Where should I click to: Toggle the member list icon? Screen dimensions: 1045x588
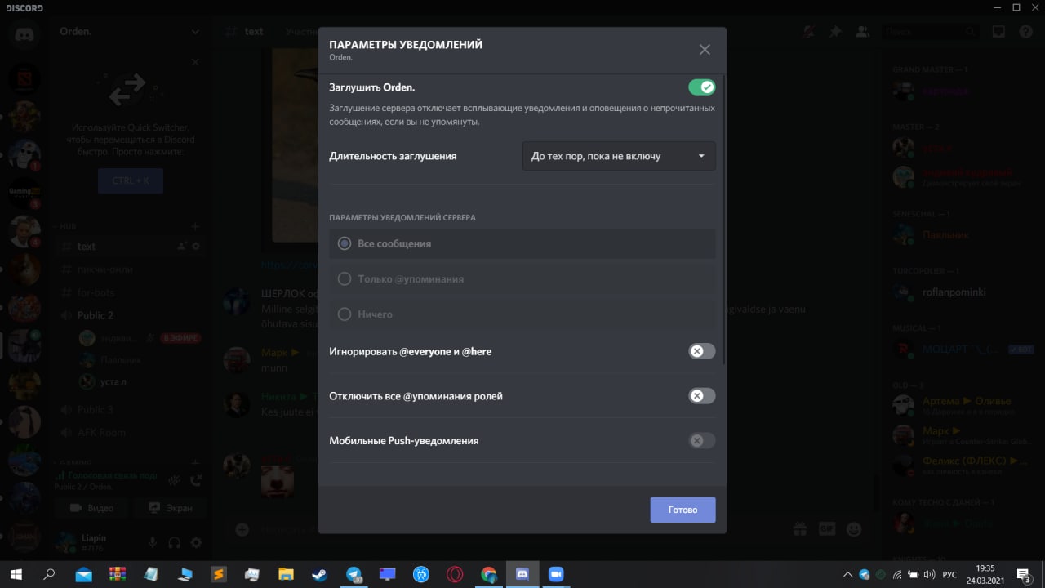(x=862, y=32)
